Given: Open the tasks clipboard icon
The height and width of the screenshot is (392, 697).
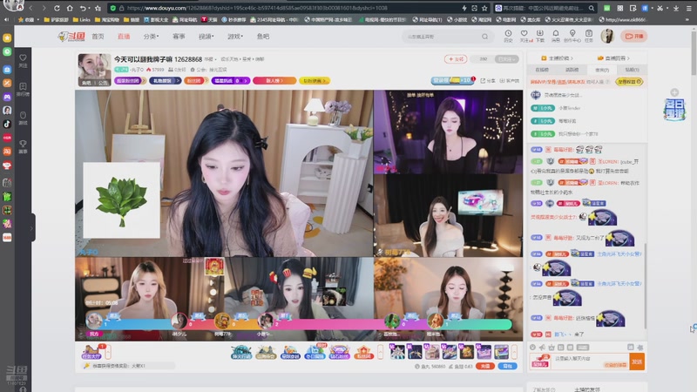Looking at the screenshot, I should pos(589,36).
